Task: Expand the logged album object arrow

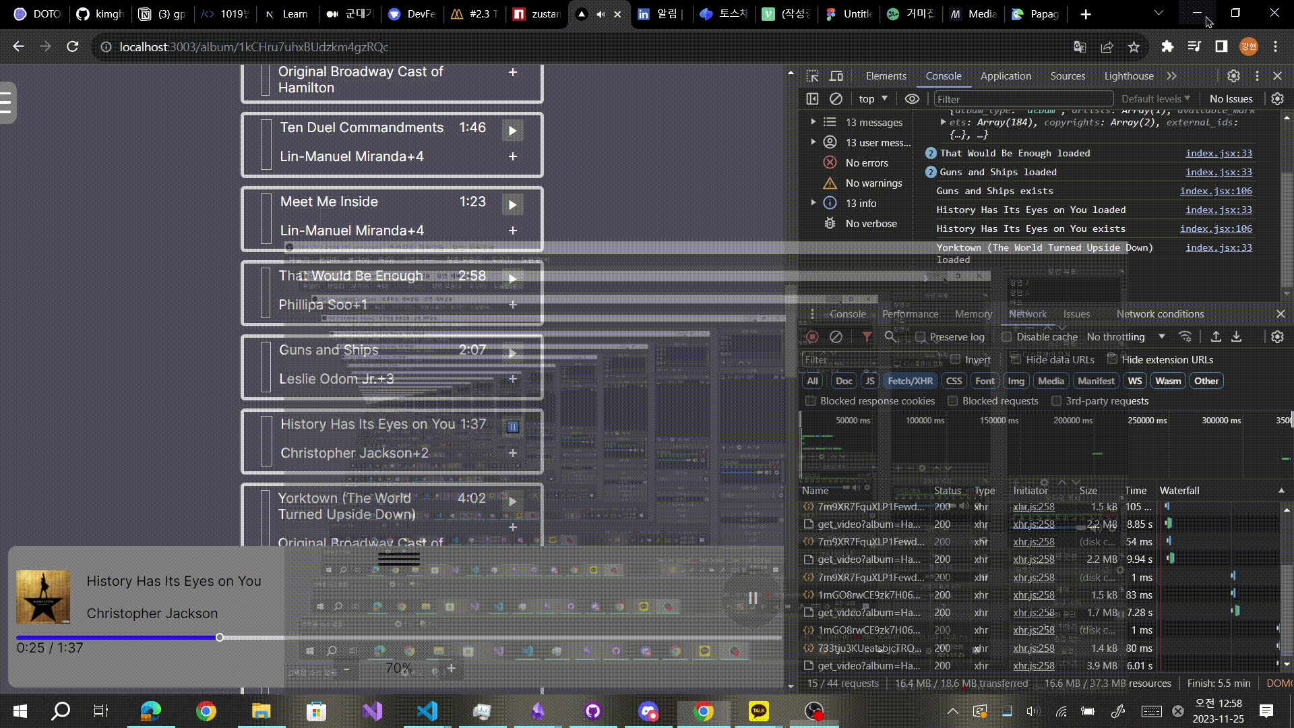Action: pyautogui.click(x=943, y=122)
